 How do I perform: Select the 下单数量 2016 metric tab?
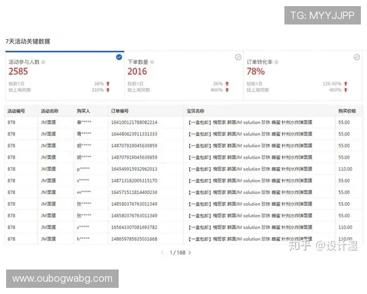(x=183, y=75)
